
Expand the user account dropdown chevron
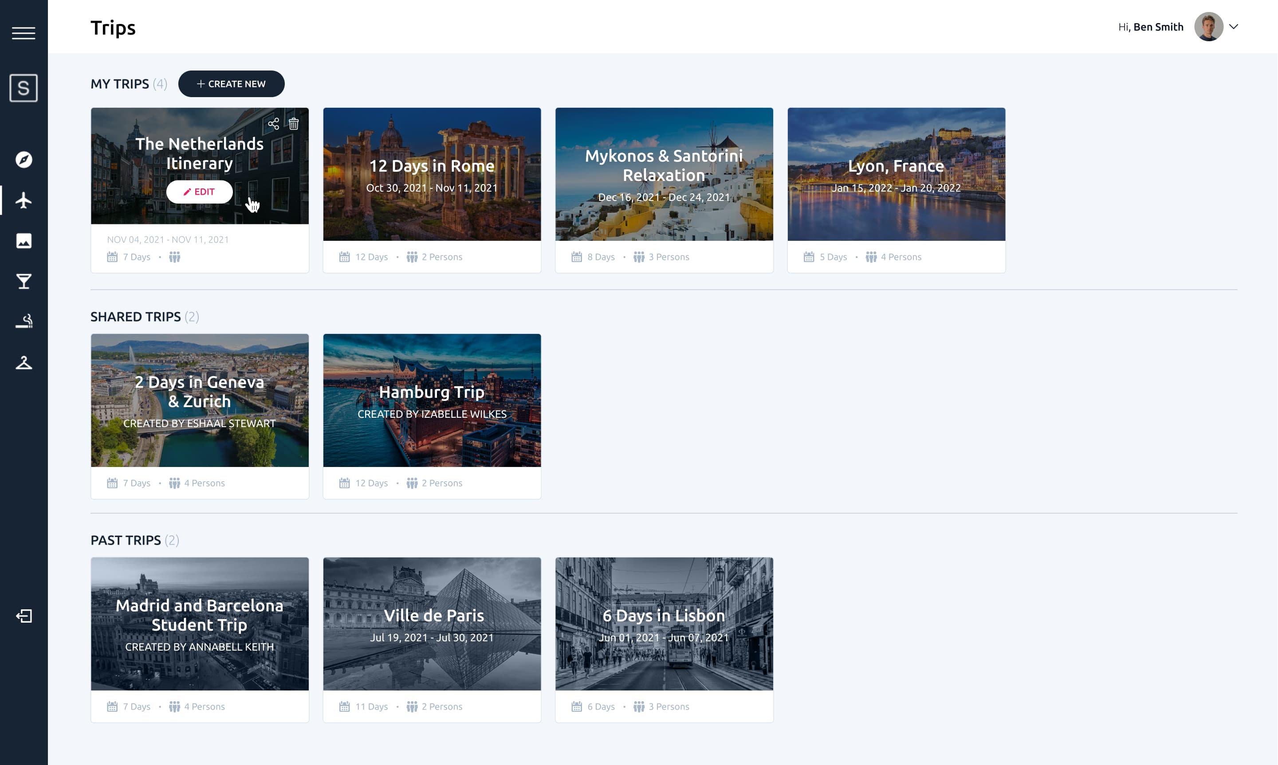pyautogui.click(x=1234, y=27)
